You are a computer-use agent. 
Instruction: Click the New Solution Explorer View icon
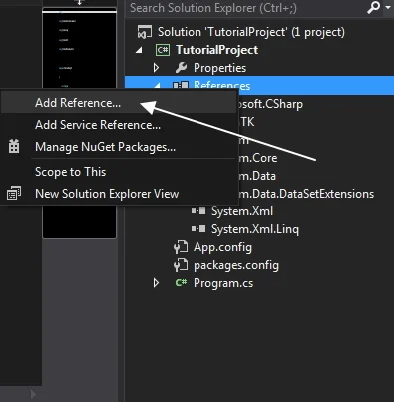point(14,193)
